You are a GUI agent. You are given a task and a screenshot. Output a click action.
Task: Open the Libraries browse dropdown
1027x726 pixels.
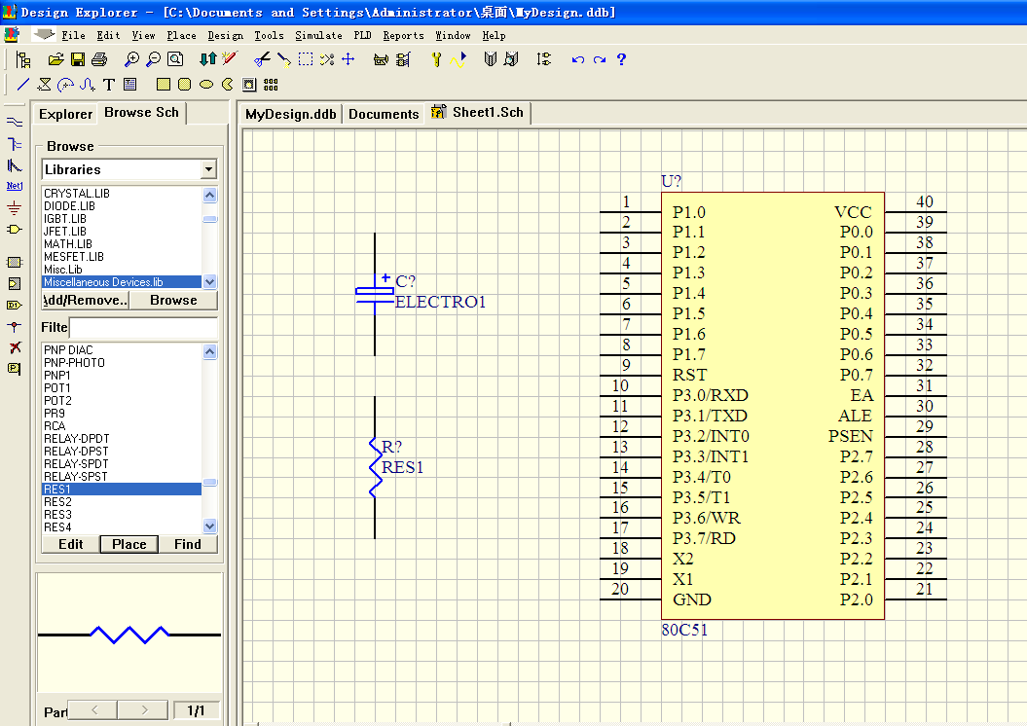coord(208,169)
